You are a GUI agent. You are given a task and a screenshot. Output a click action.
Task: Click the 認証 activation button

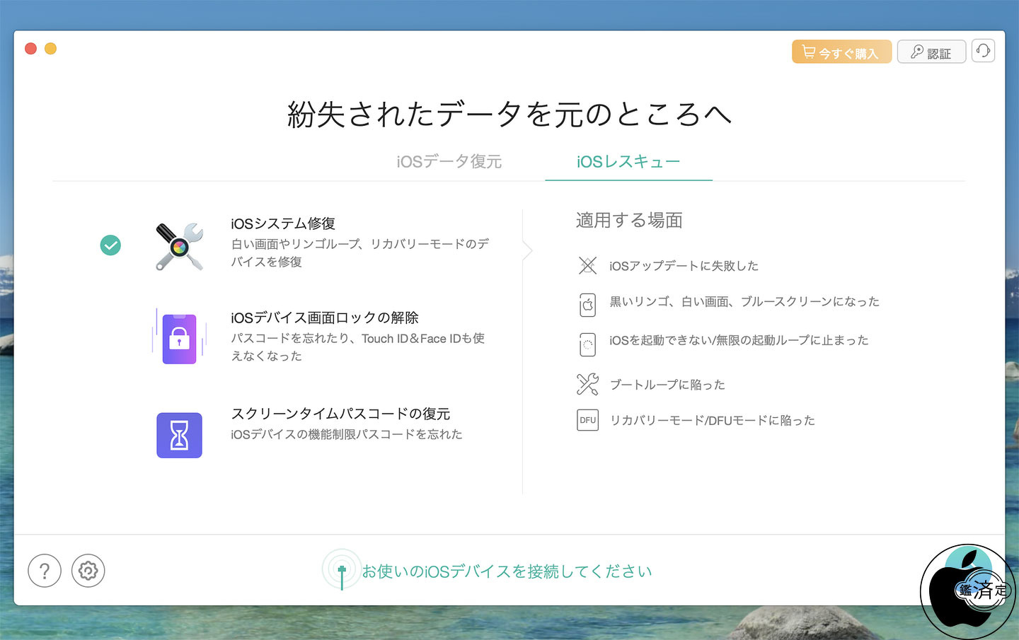tap(931, 52)
